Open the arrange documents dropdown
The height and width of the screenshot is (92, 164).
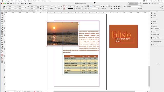coord(30,3)
